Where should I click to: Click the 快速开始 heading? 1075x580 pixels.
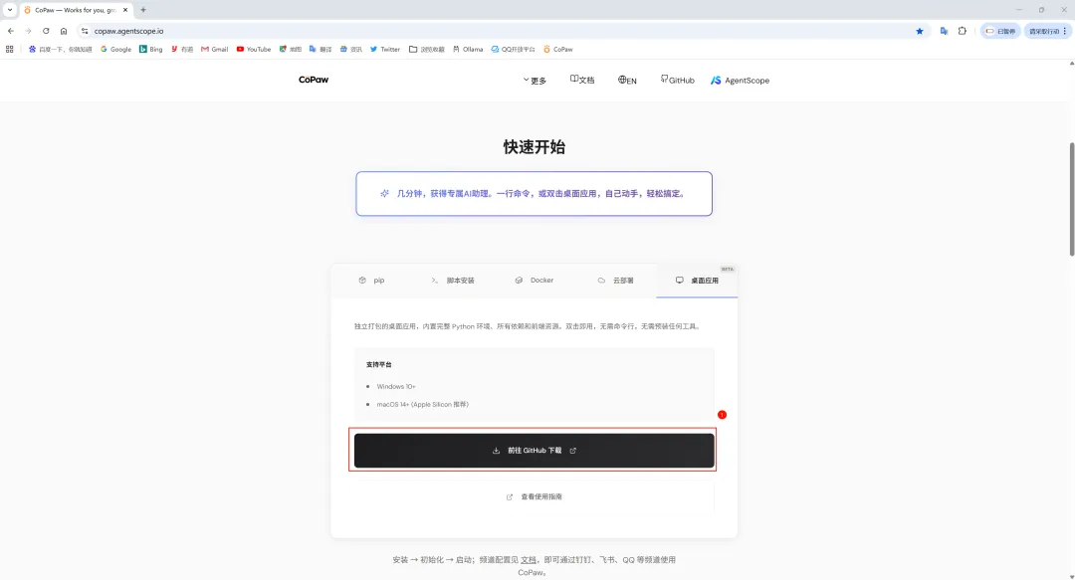tap(535, 146)
